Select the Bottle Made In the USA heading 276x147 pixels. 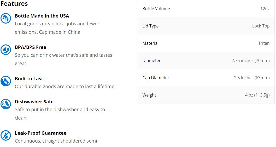(42, 16)
